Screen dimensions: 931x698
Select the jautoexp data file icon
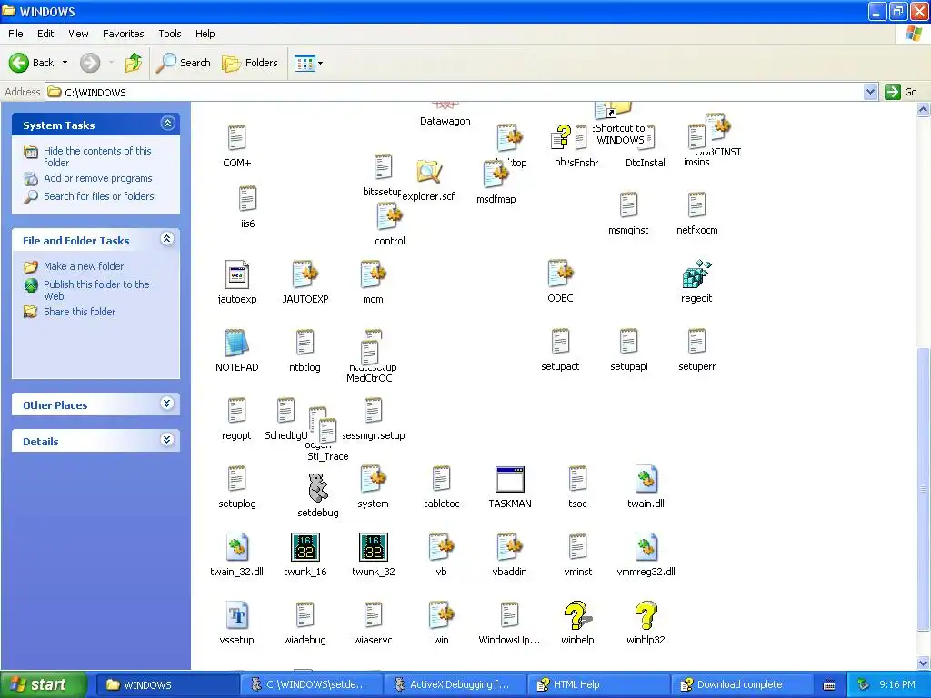(x=237, y=274)
